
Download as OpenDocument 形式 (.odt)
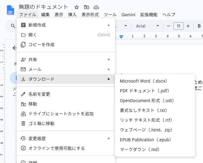pos(155,101)
